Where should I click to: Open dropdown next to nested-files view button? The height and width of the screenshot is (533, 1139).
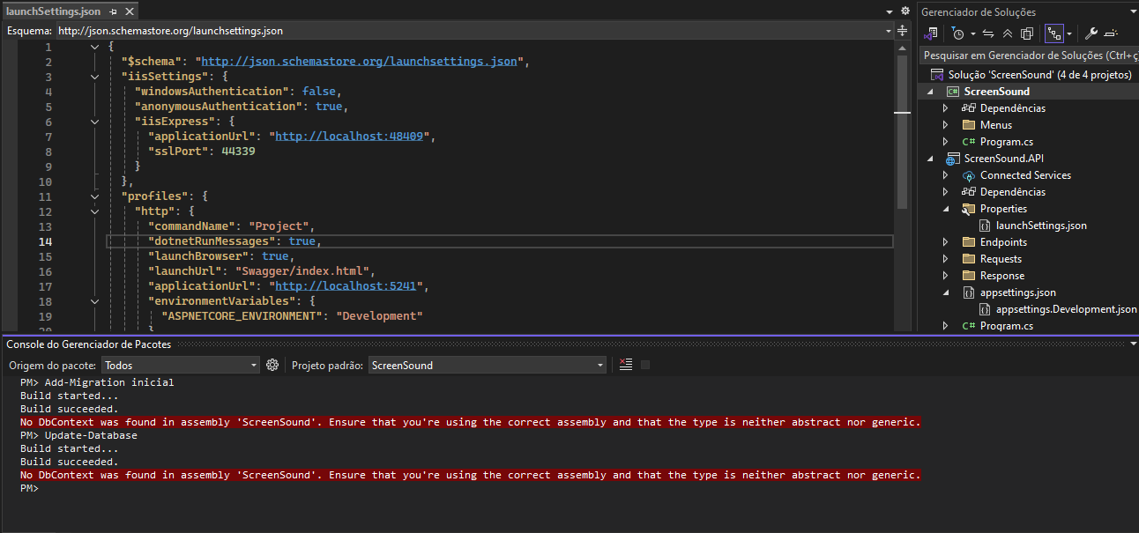point(1069,33)
